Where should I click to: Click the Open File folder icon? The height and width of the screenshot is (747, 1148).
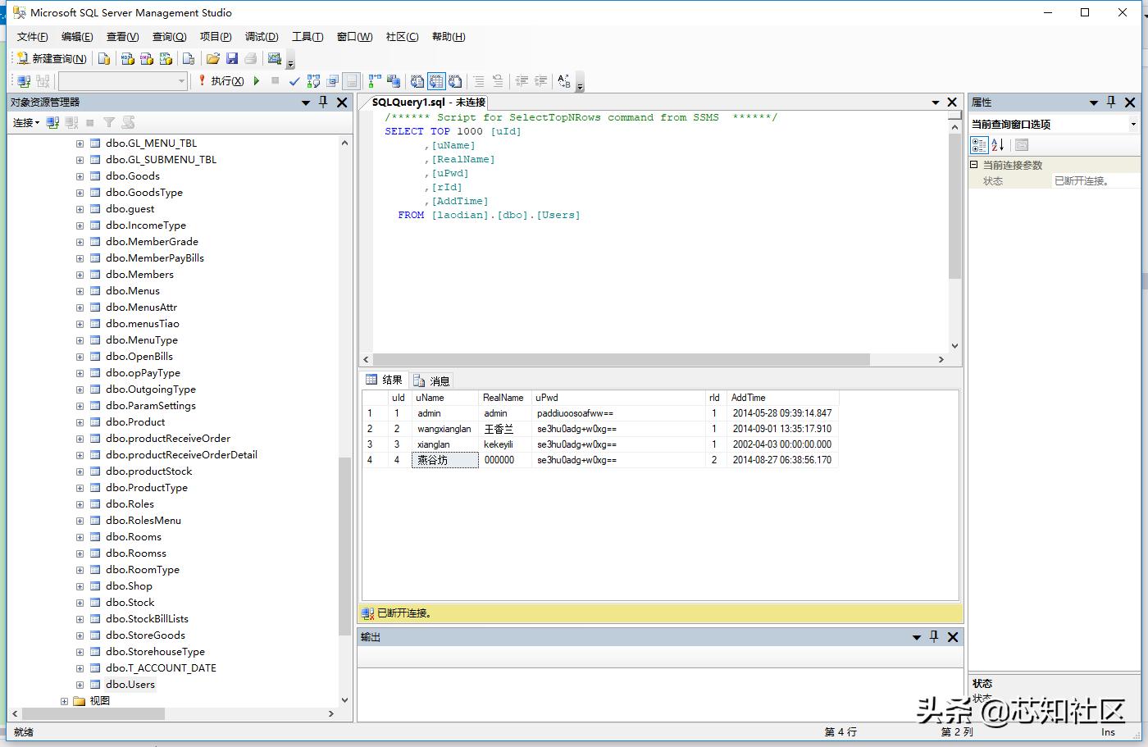click(212, 58)
